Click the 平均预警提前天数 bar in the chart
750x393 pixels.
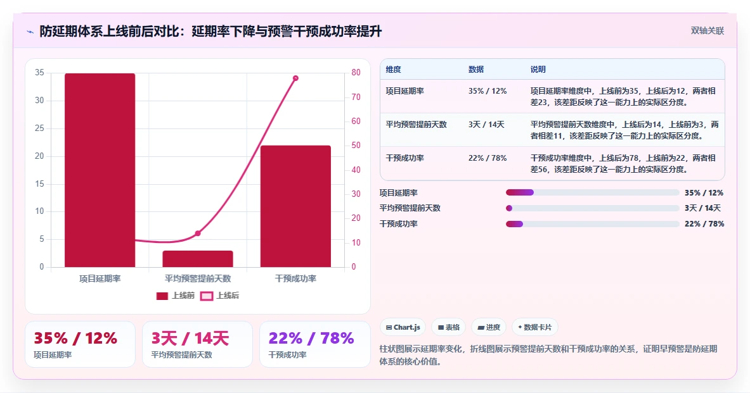click(198, 259)
